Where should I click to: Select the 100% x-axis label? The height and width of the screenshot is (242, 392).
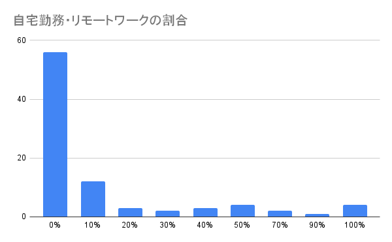click(355, 225)
